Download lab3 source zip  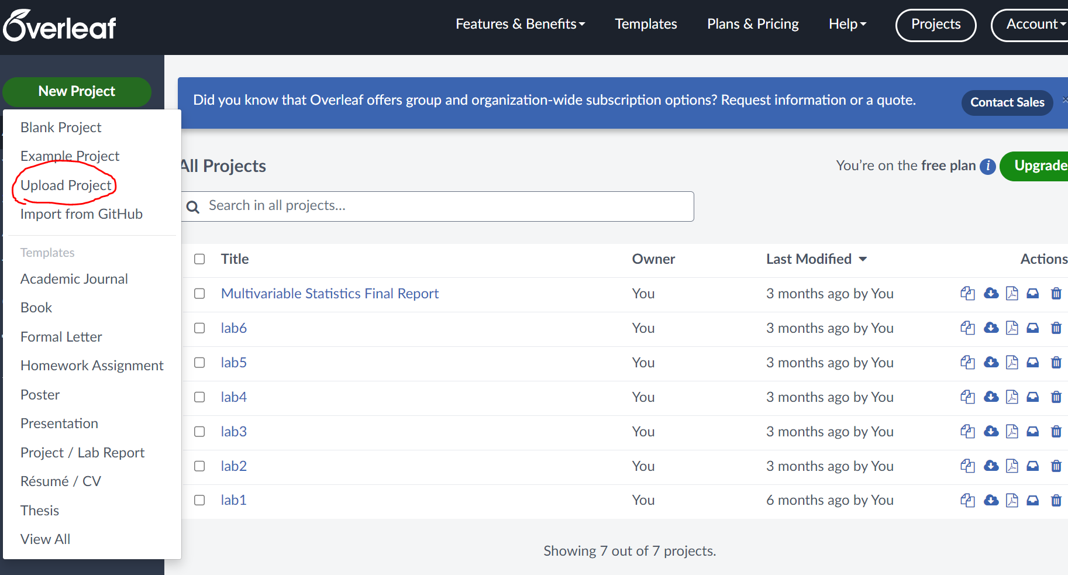click(x=991, y=432)
